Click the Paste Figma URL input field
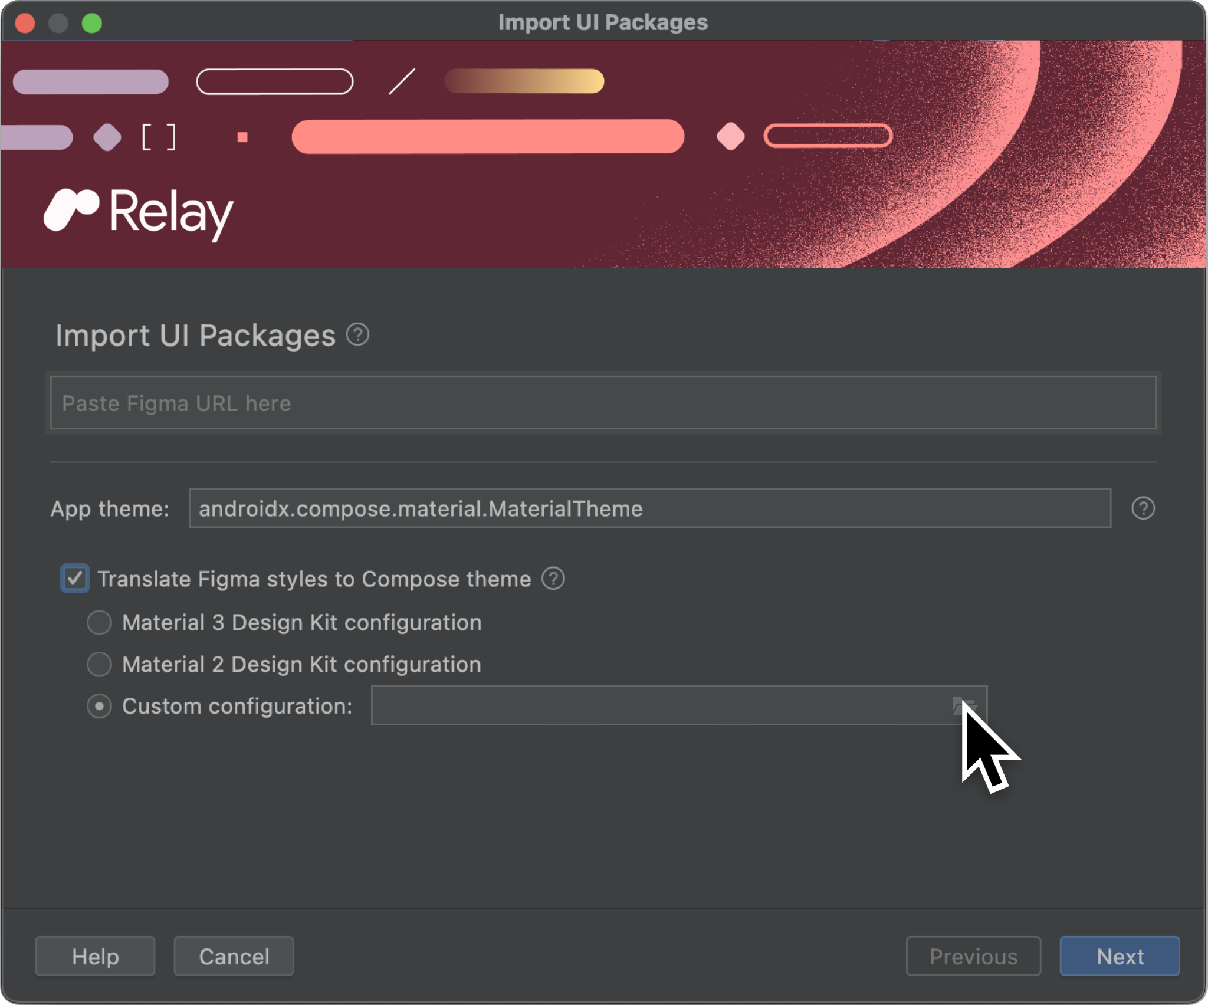Image resolution: width=1208 pixels, height=1005 pixels. [x=604, y=403]
